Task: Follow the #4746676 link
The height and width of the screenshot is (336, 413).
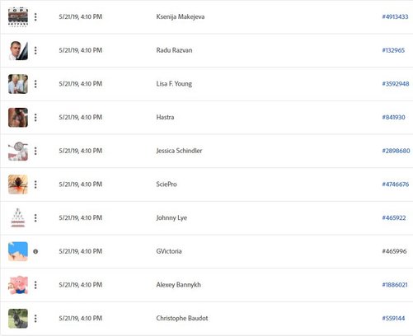Action: coord(396,184)
